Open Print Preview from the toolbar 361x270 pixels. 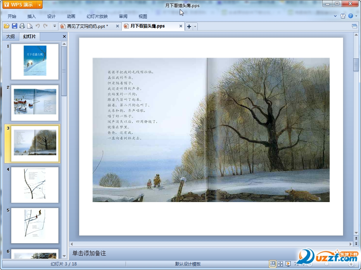click(30, 26)
